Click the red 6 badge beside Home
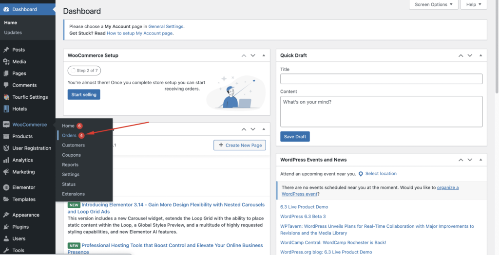 [79, 126]
